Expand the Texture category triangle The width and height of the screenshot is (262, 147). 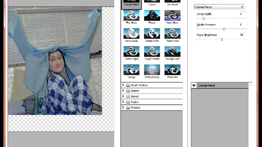(123, 107)
